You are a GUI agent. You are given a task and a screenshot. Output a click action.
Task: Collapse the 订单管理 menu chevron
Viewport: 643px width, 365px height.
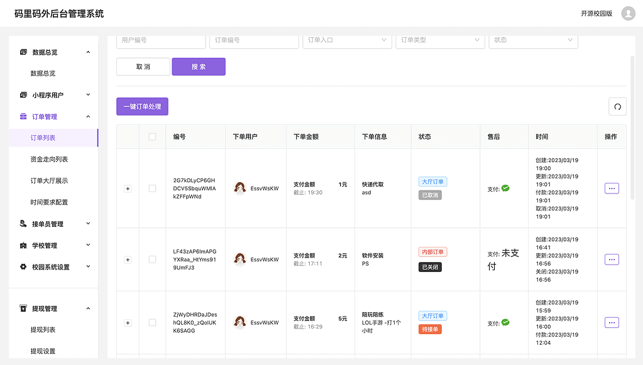[x=88, y=116]
